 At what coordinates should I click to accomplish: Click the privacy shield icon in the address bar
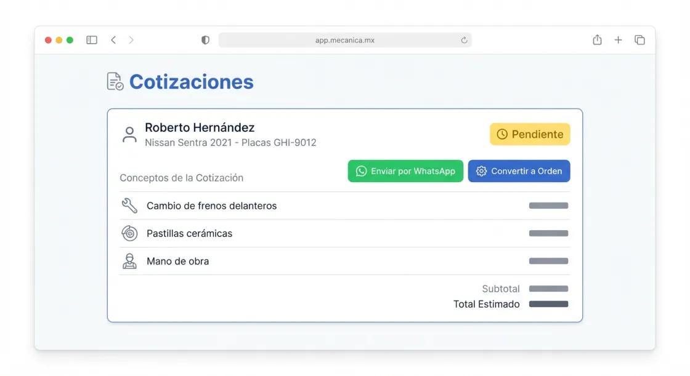pyautogui.click(x=205, y=39)
